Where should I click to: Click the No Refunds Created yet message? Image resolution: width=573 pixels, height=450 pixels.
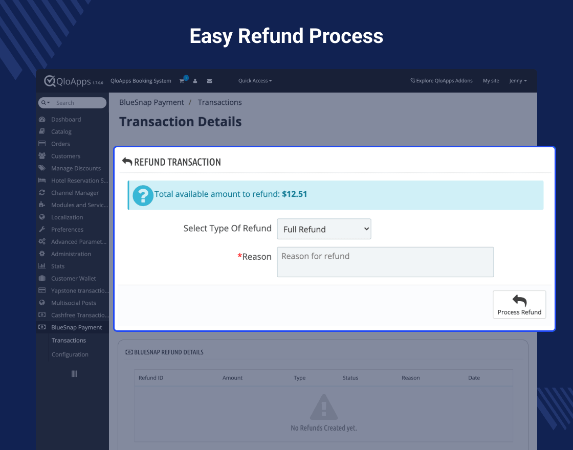324,427
